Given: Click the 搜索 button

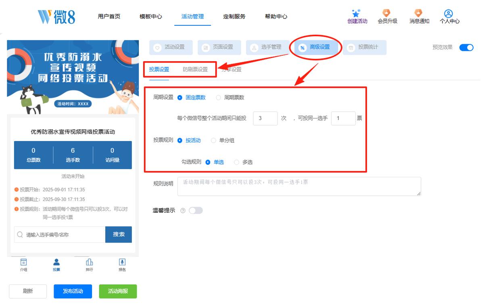Looking at the screenshot, I should tap(119, 234).
